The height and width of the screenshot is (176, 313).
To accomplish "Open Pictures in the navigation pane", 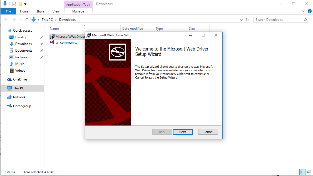I will click(x=21, y=57).
